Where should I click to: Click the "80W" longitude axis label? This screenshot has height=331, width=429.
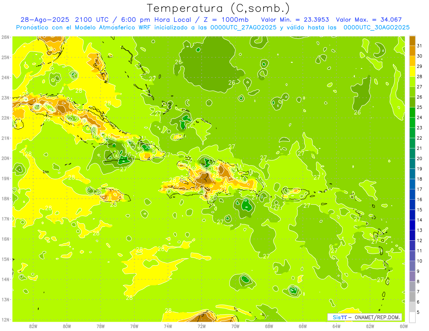click(66, 326)
